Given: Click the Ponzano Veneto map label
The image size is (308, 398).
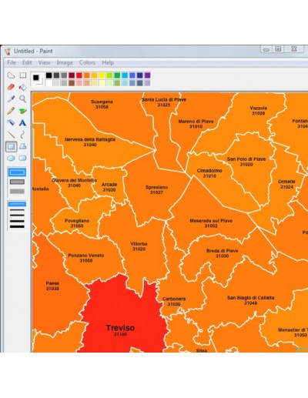Looking at the screenshot, I should tap(86, 256).
